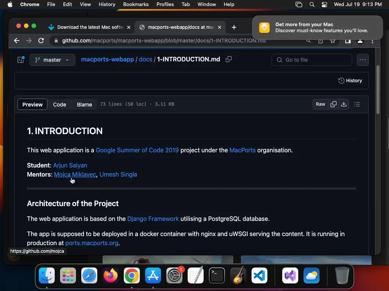Switch to the Blame view

[x=84, y=105]
